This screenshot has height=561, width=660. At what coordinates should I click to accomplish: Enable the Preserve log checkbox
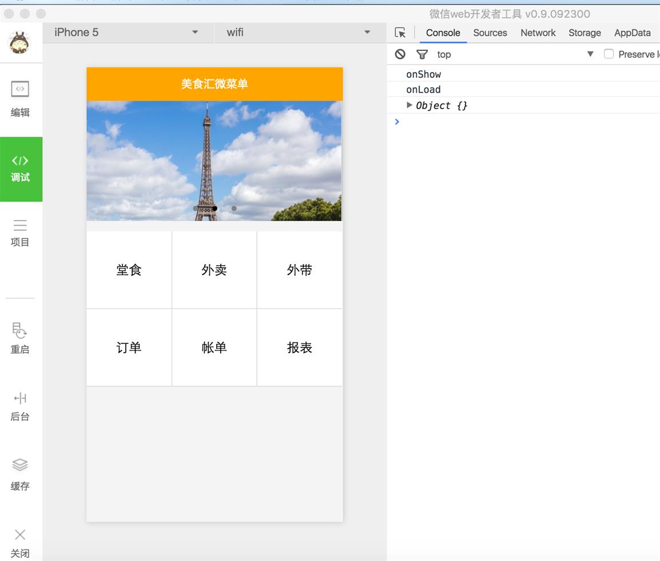608,54
